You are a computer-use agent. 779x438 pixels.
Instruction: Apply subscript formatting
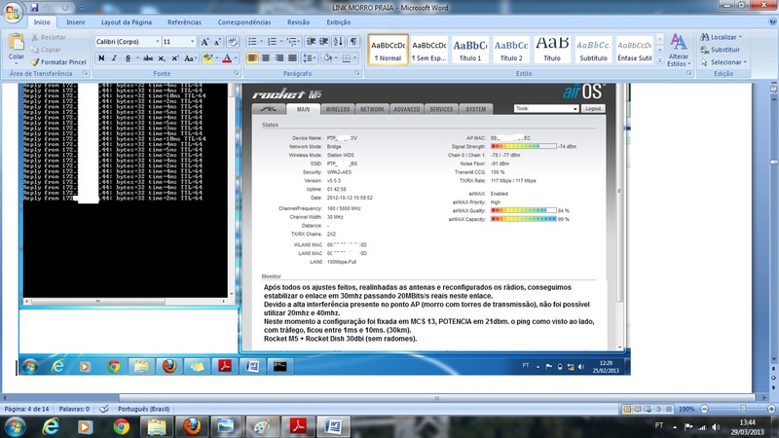click(x=162, y=58)
